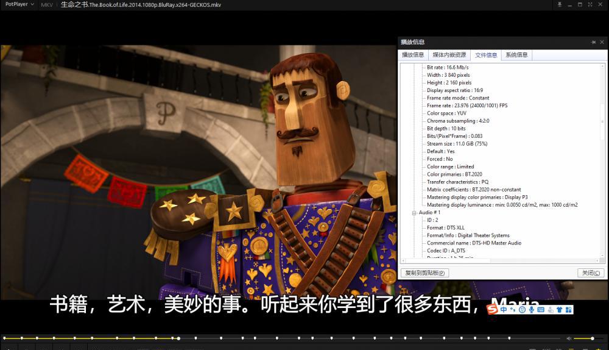Jump to the first chapter marker on seekbar

tap(5, 338)
